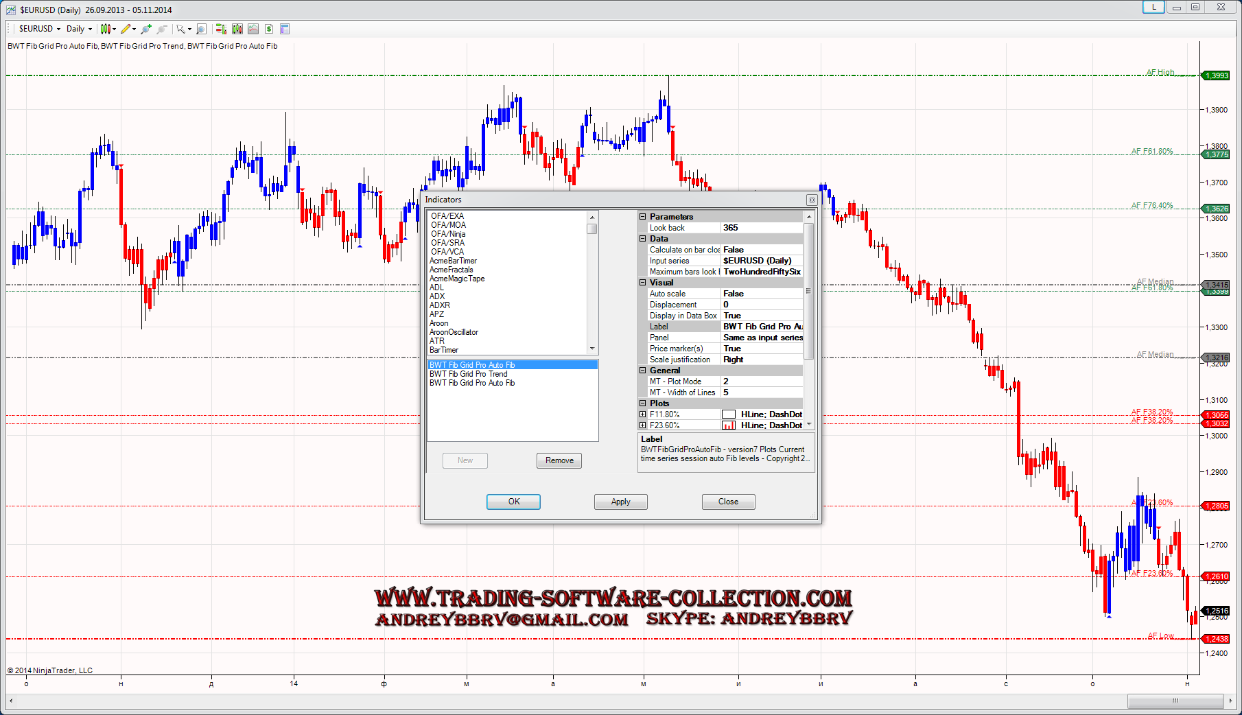This screenshot has width=1242, height=715.
Task: Collapse the Visual properties section
Action: point(643,283)
